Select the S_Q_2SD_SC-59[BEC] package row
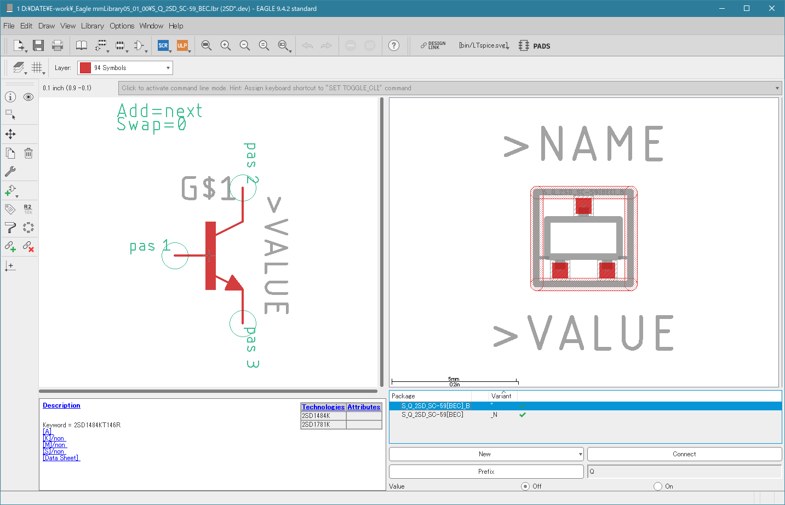Screen dimensions: 785x505 585,415
